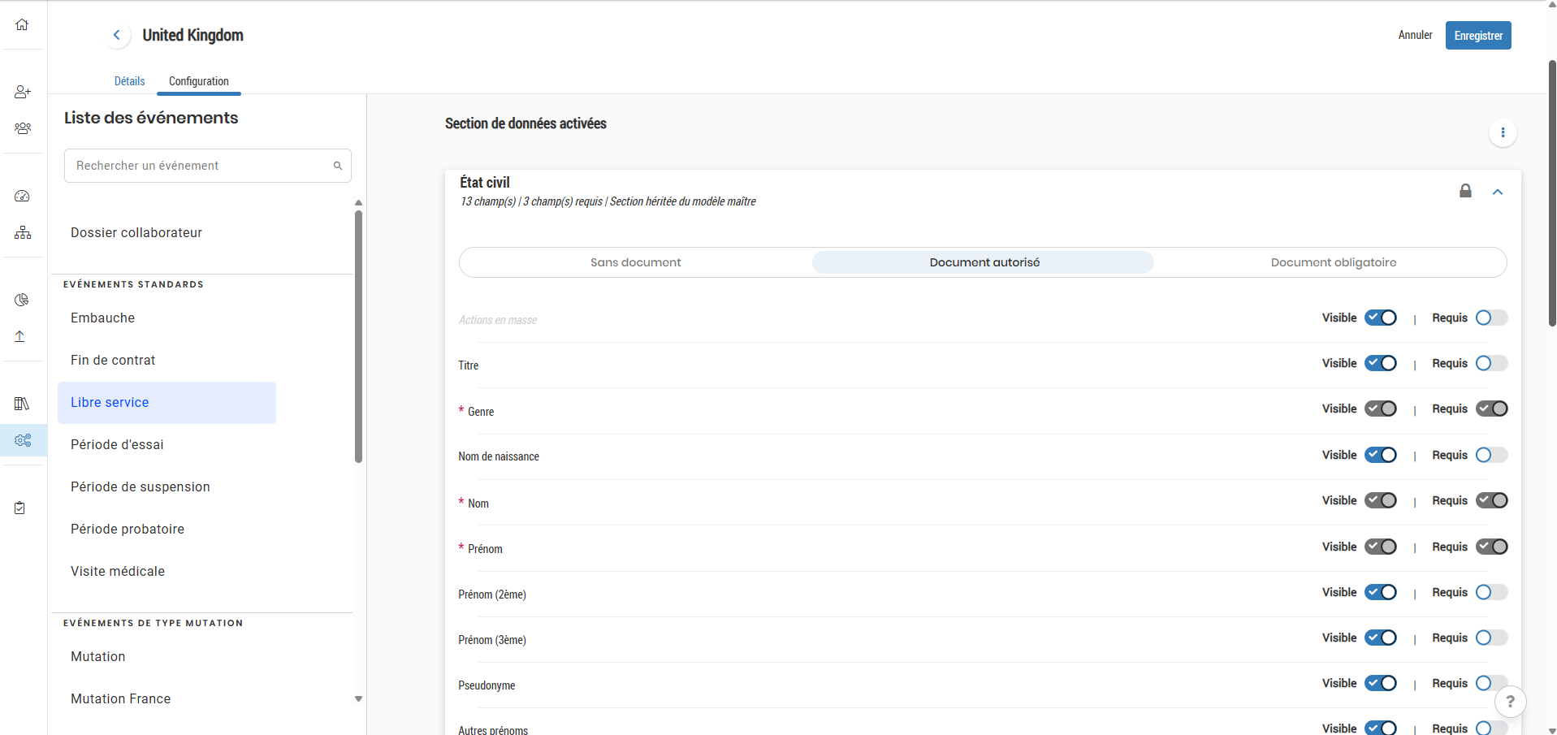Open the organization chart icon in sidebar
The width and height of the screenshot is (1557, 735).
coord(21,232)
